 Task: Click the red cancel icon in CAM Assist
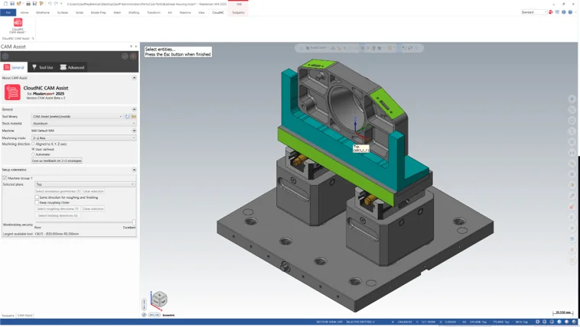pos(133,57)
